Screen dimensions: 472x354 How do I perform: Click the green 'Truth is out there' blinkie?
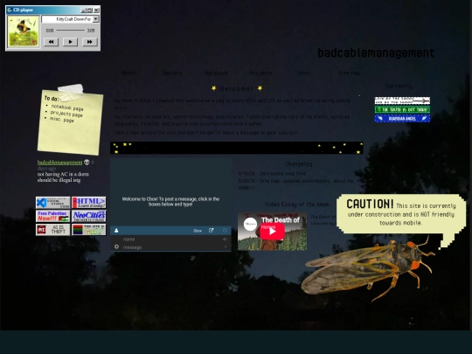tap(402, 109)
